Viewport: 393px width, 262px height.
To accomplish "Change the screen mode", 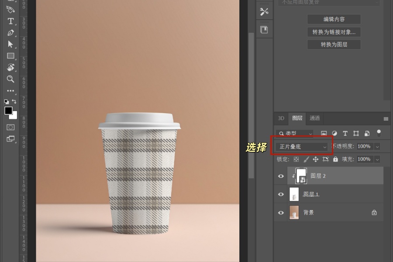I will coord(10,139).
